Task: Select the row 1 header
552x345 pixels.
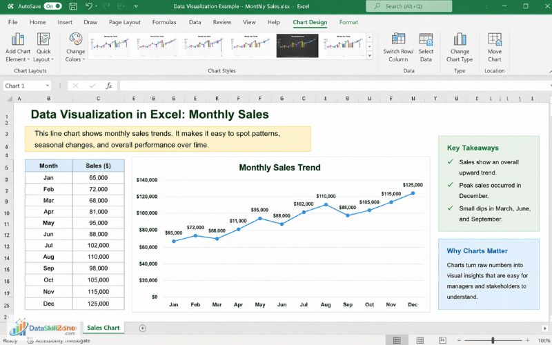Action: [x=7, y=117]
